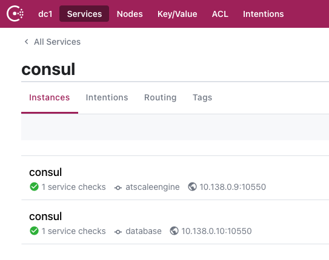Click address 10.138.0.9:10550
The width and height of the screenshot is (329, 260).
click(233, 187)
